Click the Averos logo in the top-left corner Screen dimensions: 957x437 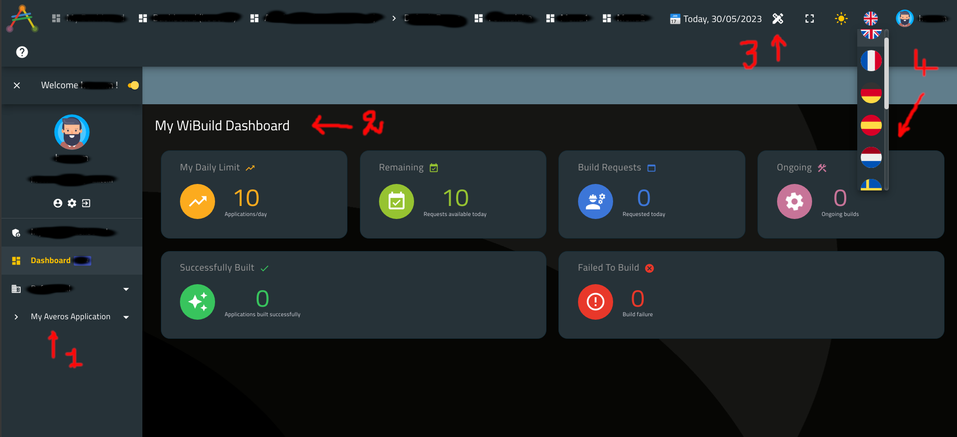click(x=22, y=19)
